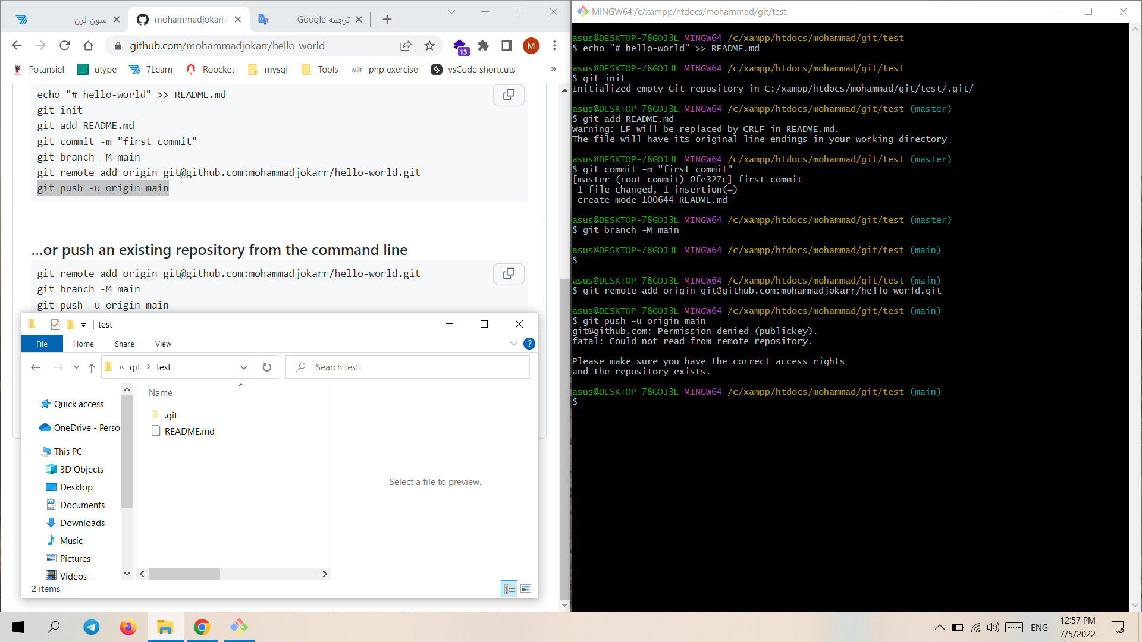Open the Share ribbon tab in Explorer

click(x=124, y=344)
